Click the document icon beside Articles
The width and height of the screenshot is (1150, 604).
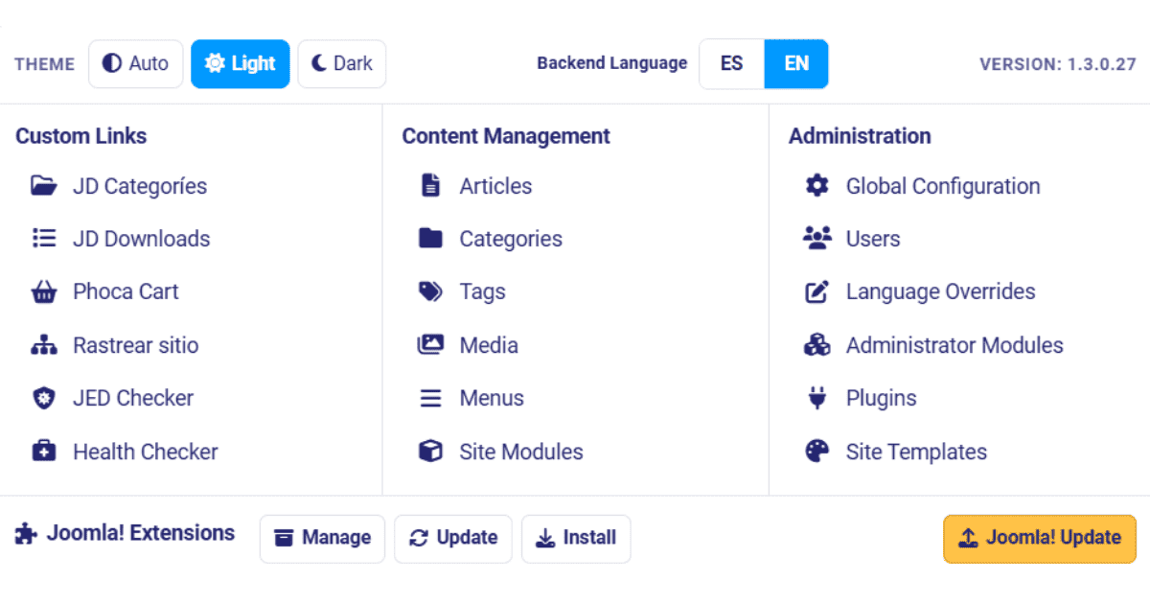430,186
